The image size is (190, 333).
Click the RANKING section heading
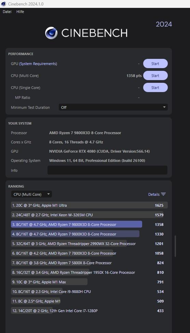click(x=16, y=186)
